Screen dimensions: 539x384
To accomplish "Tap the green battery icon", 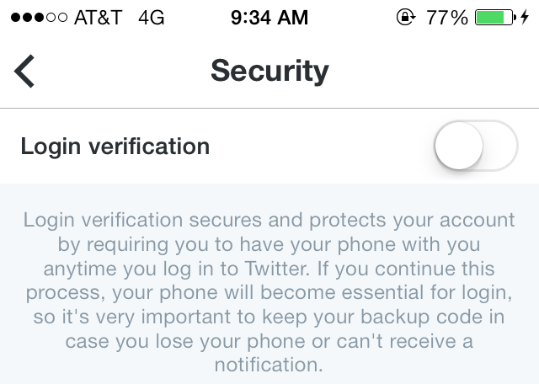I will click(x=495, y=17).
